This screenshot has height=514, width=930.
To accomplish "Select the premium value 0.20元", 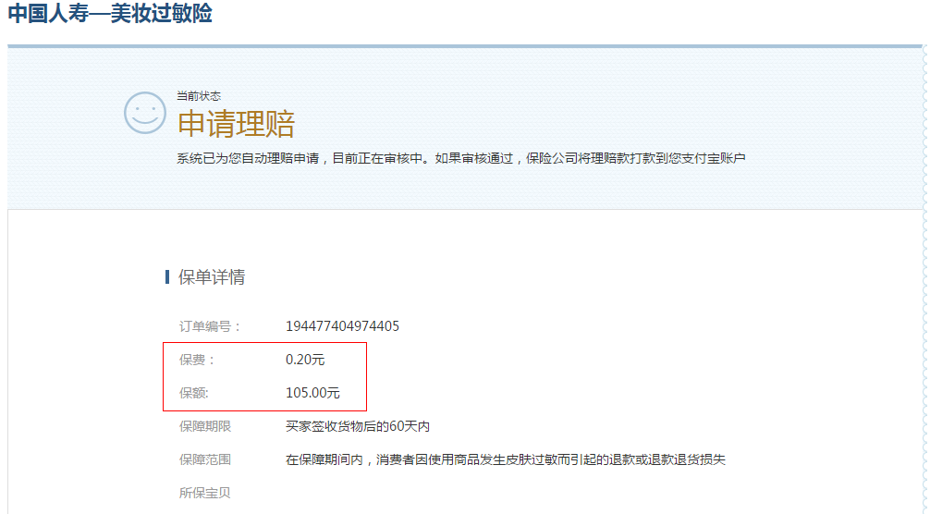I will 305,360.
